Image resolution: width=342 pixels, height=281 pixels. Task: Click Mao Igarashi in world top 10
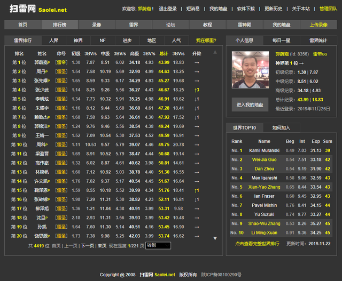click(x=264, y=178)
